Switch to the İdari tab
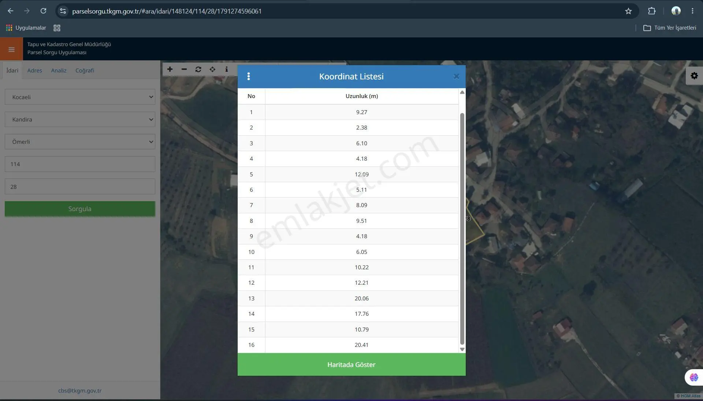This screenshot has width=703, height=401. point(12,70)
